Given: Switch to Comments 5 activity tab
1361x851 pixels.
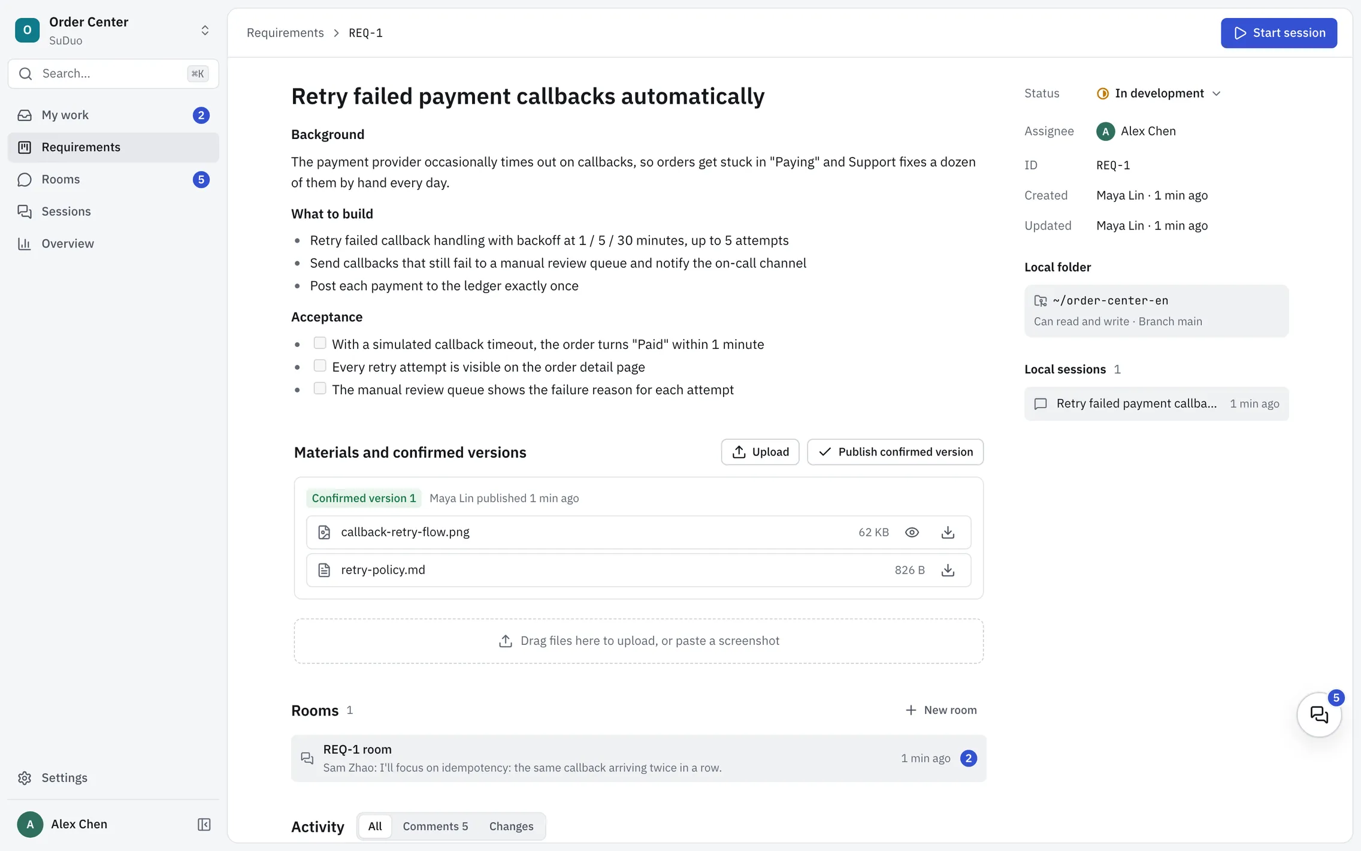Looking at the screenshot, I should 435,826.
